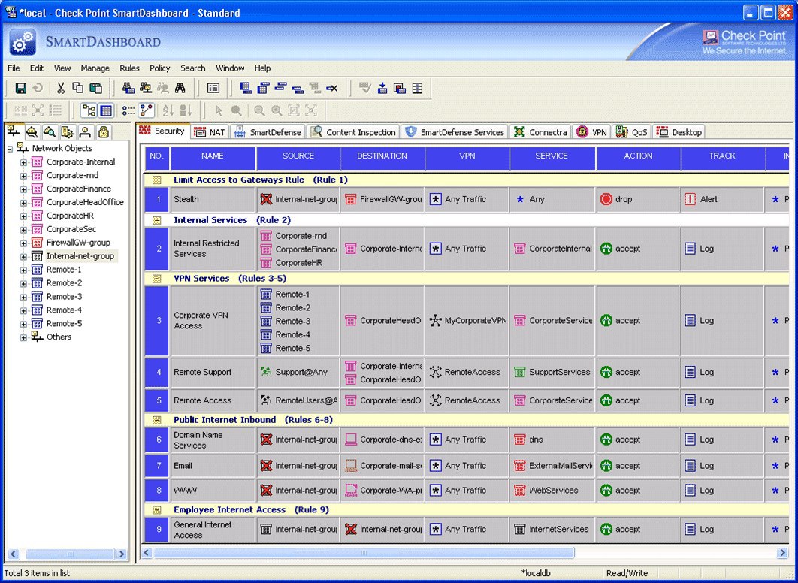Collapse the Internal Services section header

(x=157, y=220)
